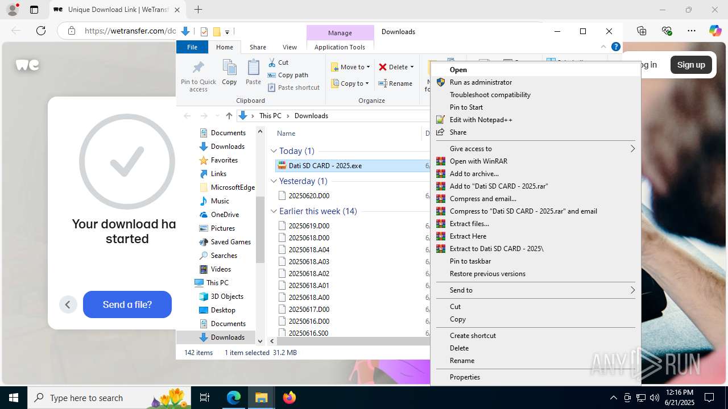
Task: Choose Extract Here in context menu
Action: [x=536, y=236]
